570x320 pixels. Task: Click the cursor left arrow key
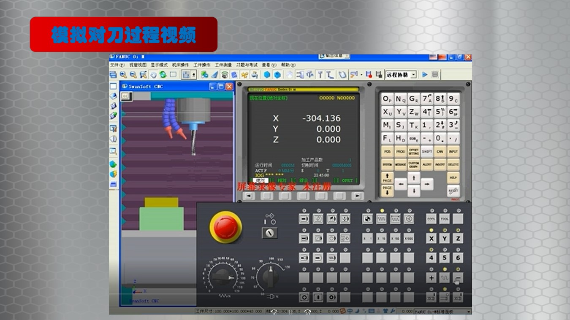401,184
